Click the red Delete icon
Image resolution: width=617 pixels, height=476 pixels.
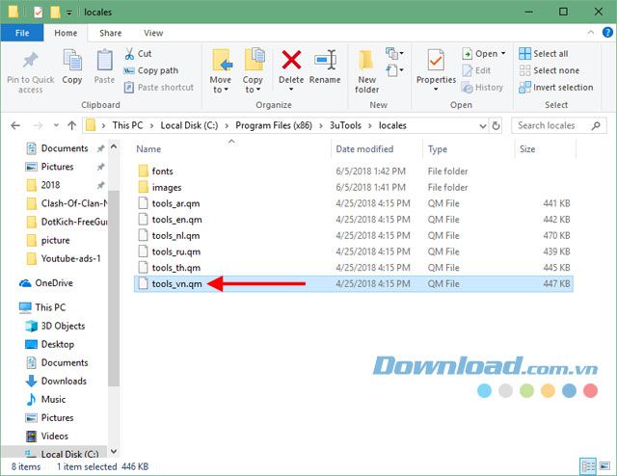tap(290, 62)
